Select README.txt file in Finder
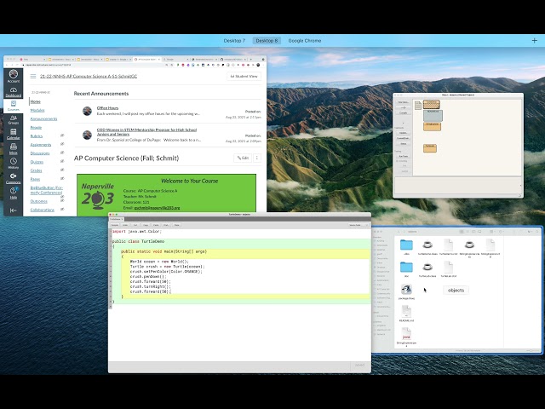The width and height of the screenshot is (545, 409). [x=406, y=314]
